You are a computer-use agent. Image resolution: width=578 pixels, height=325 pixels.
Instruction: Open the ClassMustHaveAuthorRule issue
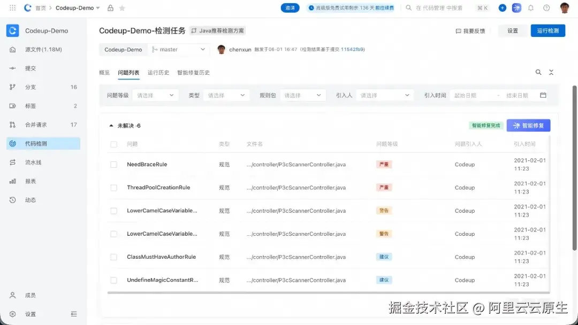(162, 257)
